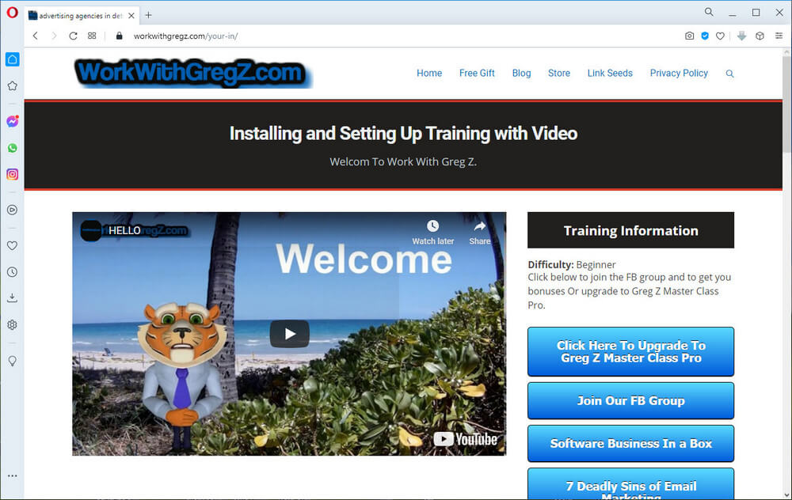This screenshot has width=792, height=500.
Task: Go forward to the next page
Action: tap(54, 36)
